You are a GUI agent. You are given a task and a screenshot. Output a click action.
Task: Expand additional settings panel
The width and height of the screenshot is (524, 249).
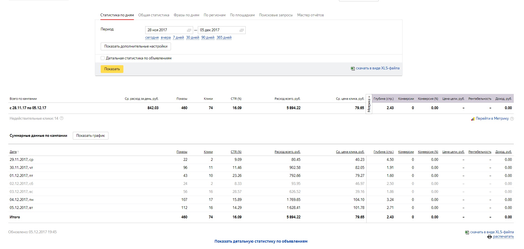click(136, 46)
